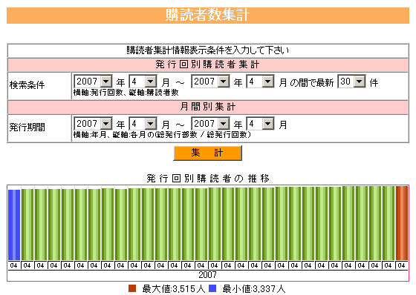Open end month dropdown in 検索条件 row
This screenshot has height=295, width=416.
click(260, 82)
